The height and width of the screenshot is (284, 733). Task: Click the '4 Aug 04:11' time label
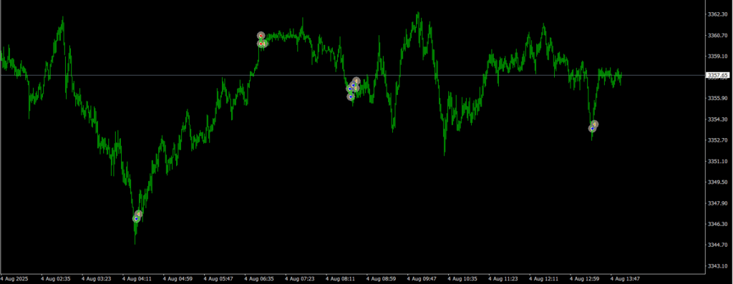coord(137,279)
